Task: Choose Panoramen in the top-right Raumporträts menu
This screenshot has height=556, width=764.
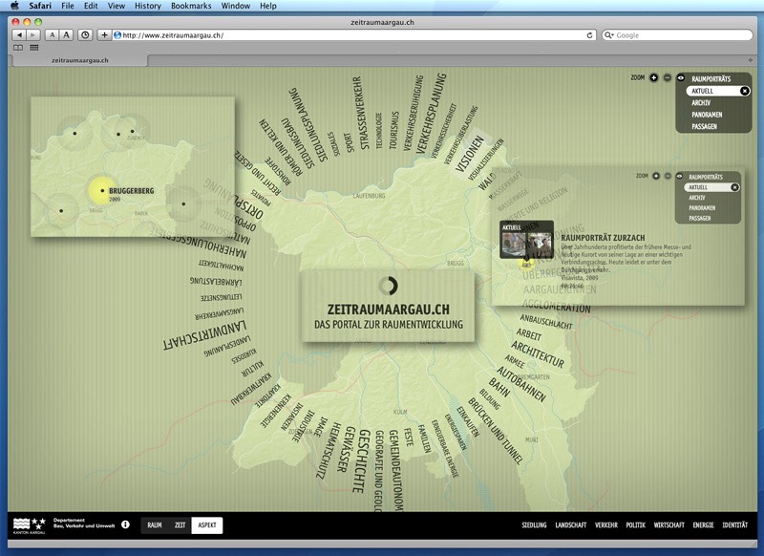Action: [706, 114]
